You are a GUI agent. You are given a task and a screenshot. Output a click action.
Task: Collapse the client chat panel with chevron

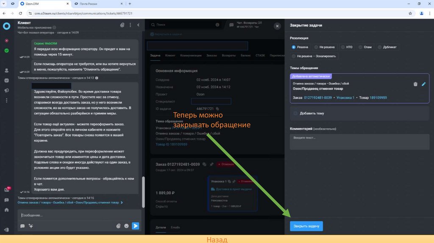pyautogui.click(x=139, y=25)
